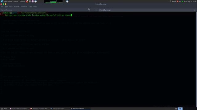Click the green shield tray icon
197x110 pixels.
tap(183, 1)
